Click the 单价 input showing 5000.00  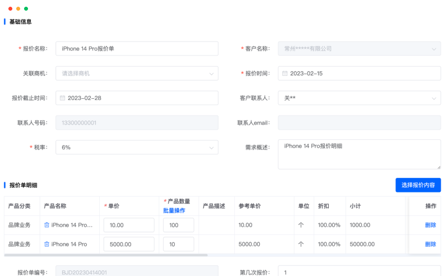pos(129,244)
